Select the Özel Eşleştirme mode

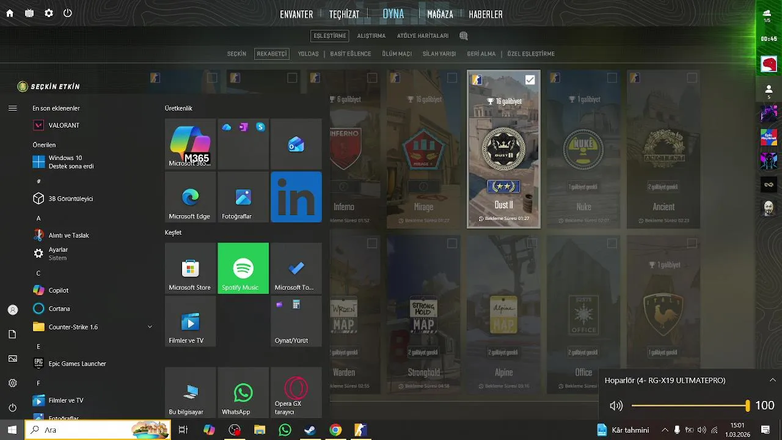pos(531,54)
